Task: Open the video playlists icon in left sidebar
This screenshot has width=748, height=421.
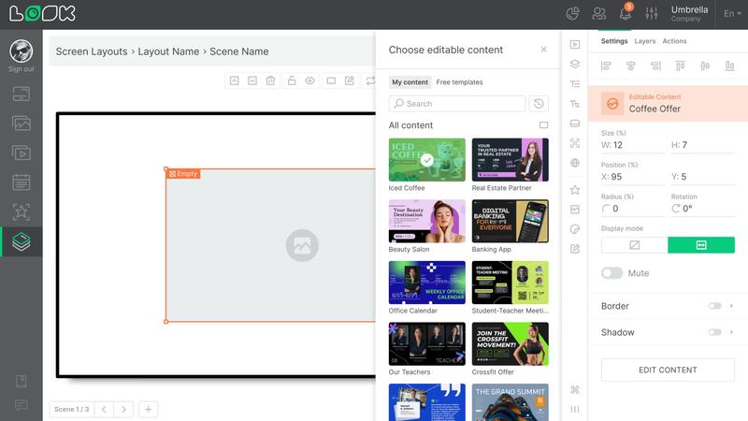Action: (21, 153)
